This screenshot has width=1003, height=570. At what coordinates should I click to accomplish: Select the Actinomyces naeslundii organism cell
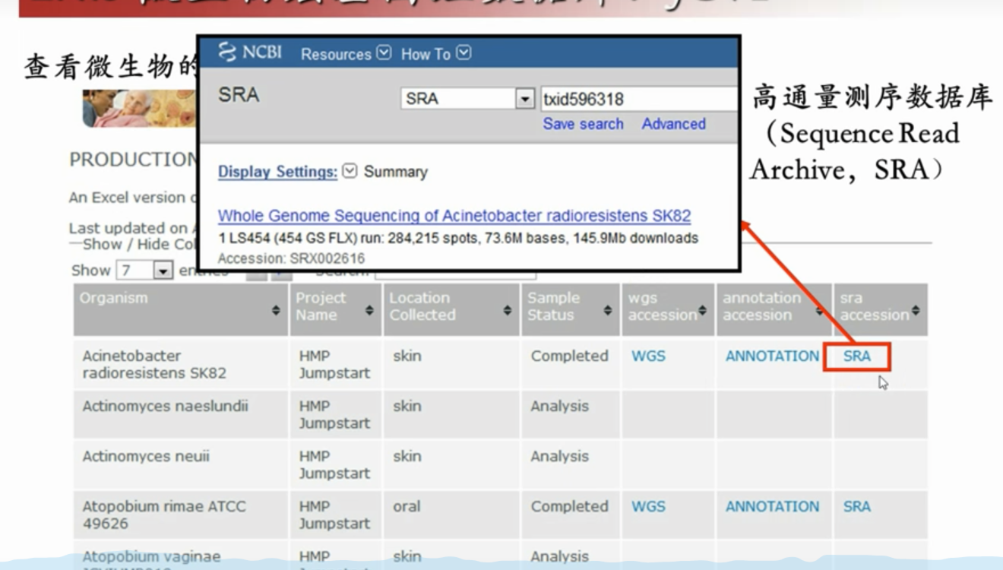[181, 414]
